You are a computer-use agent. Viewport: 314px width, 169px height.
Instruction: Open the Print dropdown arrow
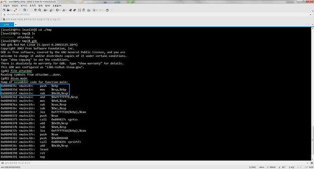[x=48, y=10]
